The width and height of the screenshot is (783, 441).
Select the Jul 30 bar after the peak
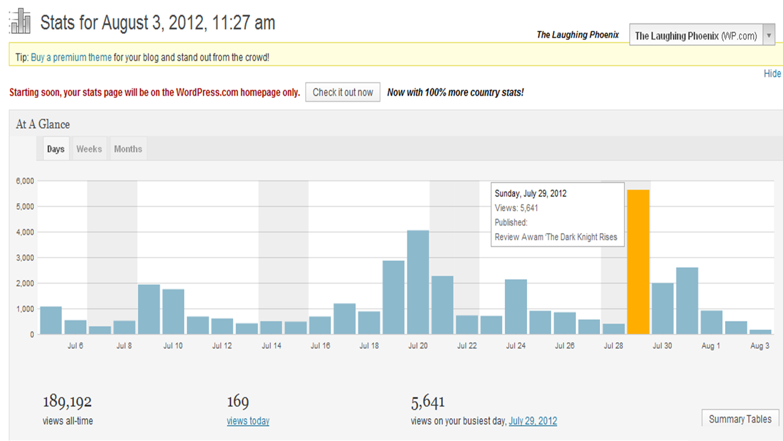tap(663, 309)
